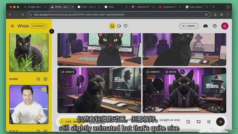238x134 pixels.
Task: Submit the prompt with the arrow button
Action: pos(220,121)
